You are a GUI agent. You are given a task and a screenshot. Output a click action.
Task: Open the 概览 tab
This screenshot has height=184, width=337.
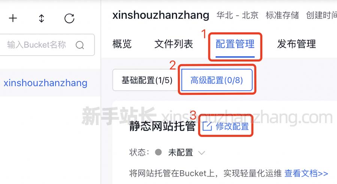122,44
